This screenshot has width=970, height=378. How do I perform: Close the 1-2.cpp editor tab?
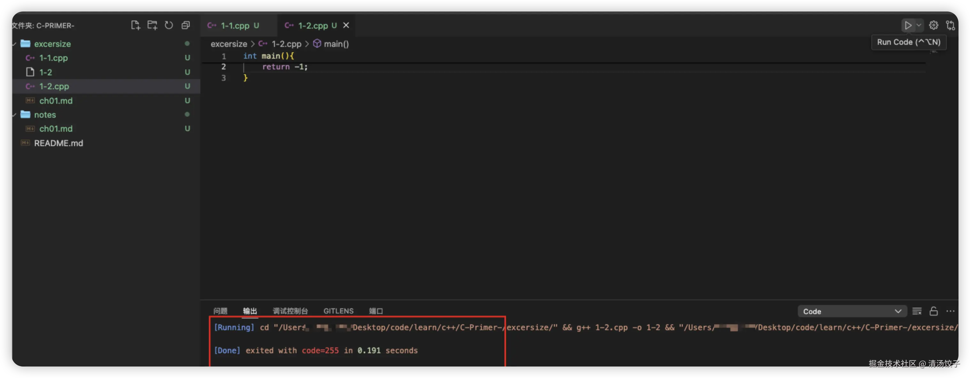346,25
